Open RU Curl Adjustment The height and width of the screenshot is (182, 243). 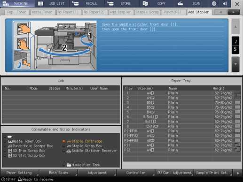click(x=174, y=173)
